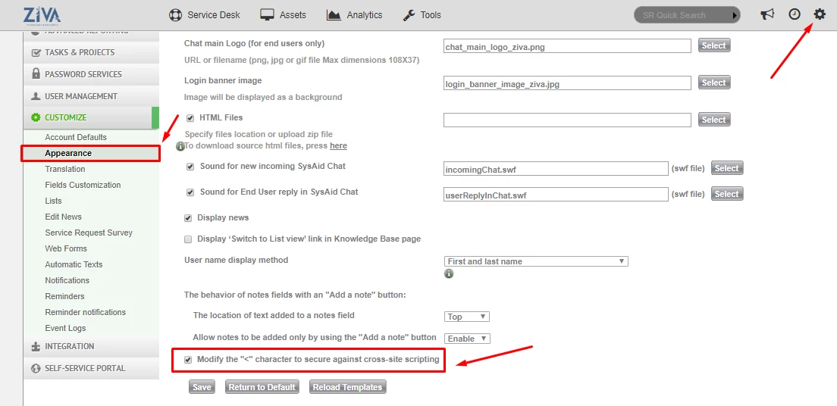Screen dimensions: 837x406
Task: Open the Assets menu
Action: (x=284, y=15)
